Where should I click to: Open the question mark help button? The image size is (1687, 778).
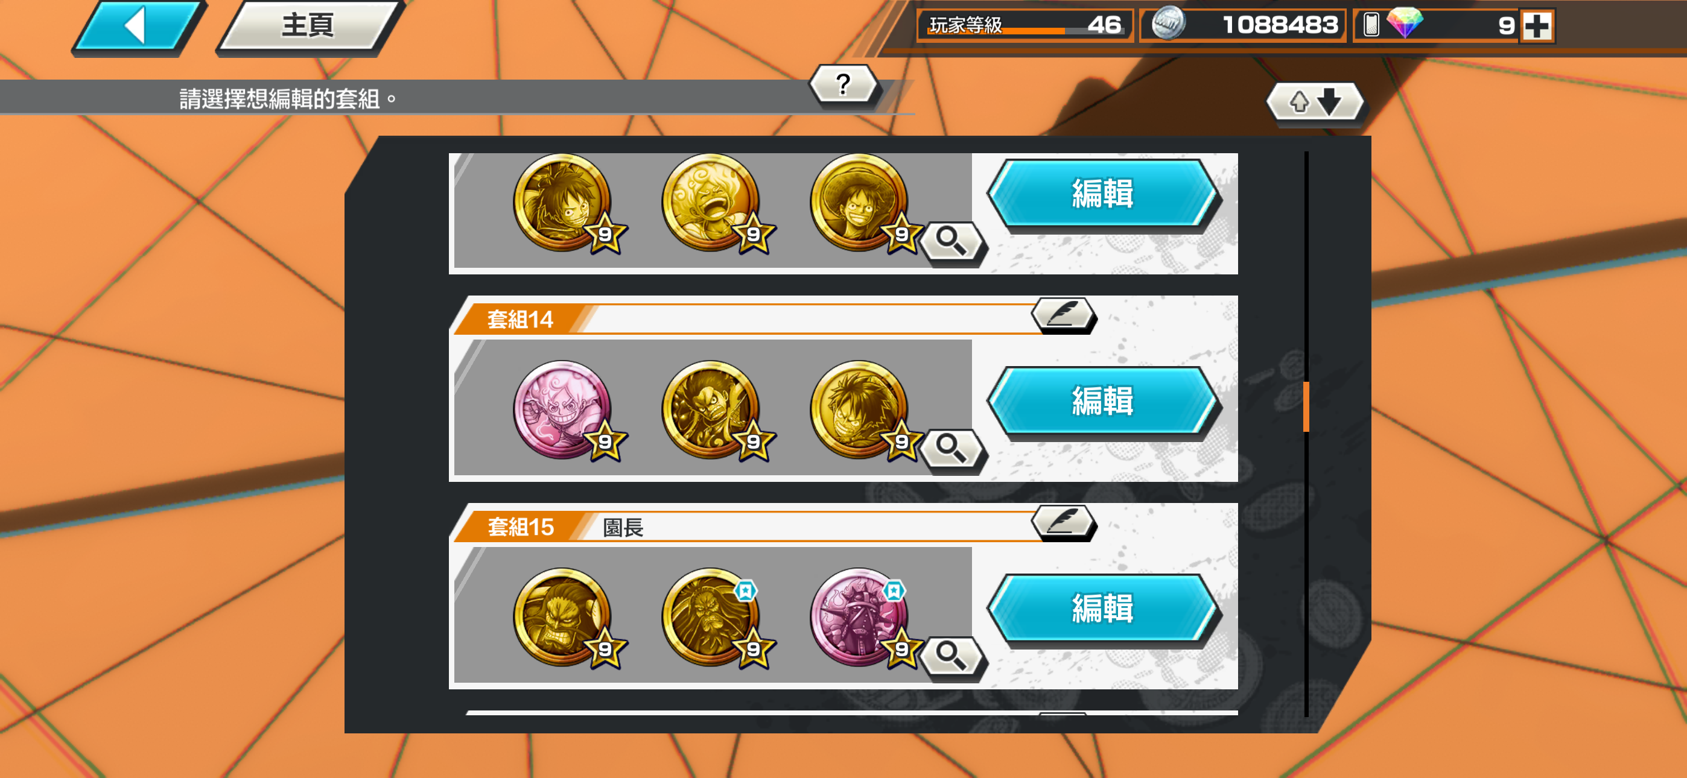click(843, 84)
